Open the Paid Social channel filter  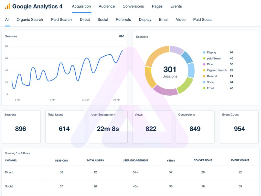(x=203, y=20)
